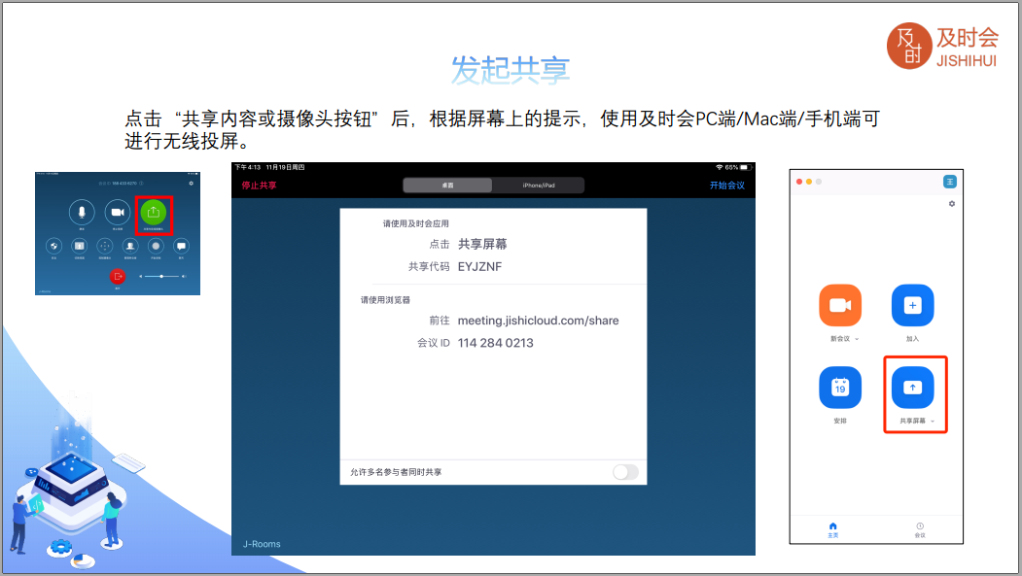Image resolution: width=1022 pixels, height=576 pixels.
Task: Open the client settings gear
Action: click(952, 204)
